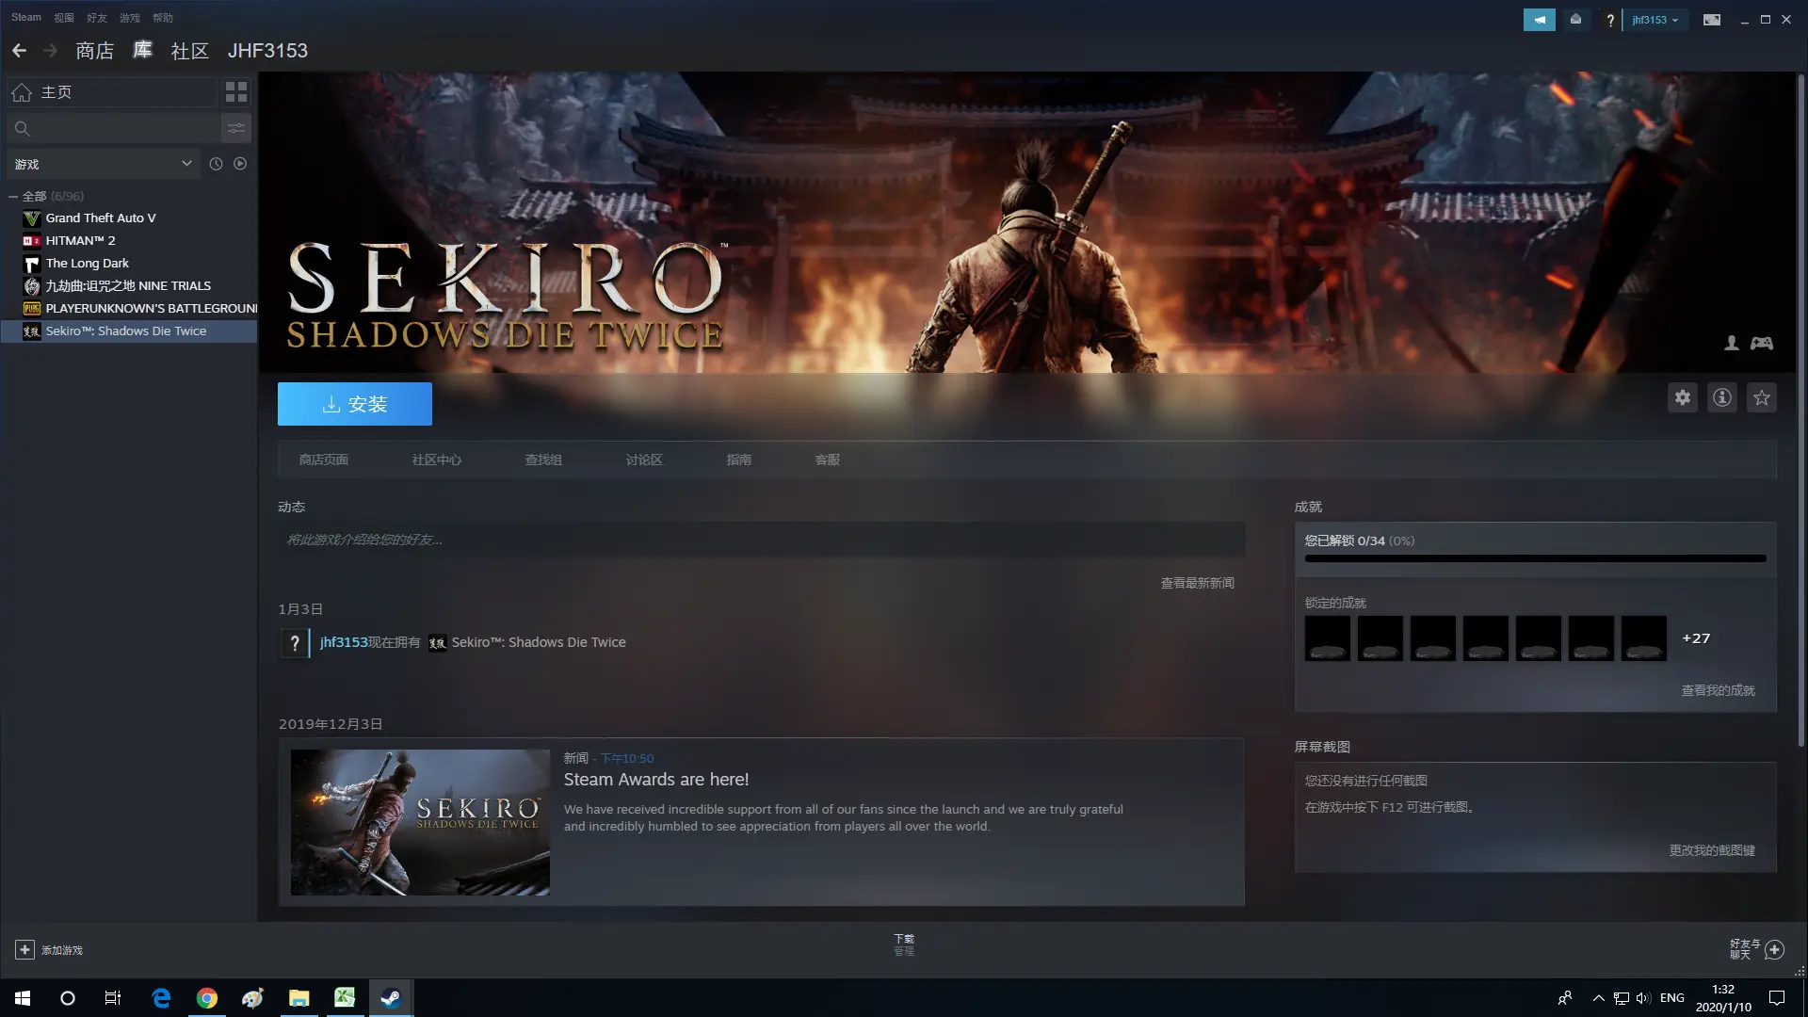
Task: Open the Friends menu in Steam
Action: pyautogui.click(x=96, y=18)
